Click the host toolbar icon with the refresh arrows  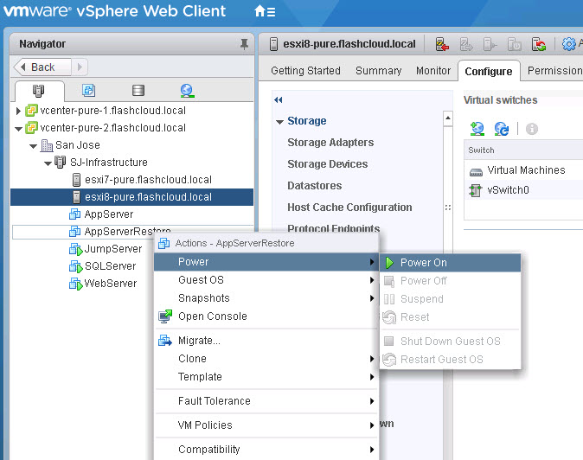coord(538,44)
